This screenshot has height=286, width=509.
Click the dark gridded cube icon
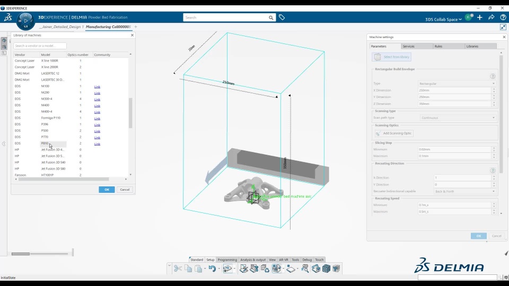point(326,269)
